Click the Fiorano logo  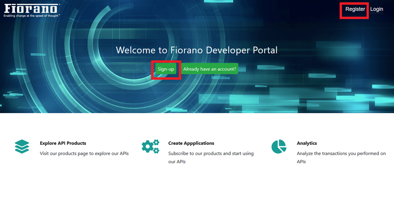(32, 11)
